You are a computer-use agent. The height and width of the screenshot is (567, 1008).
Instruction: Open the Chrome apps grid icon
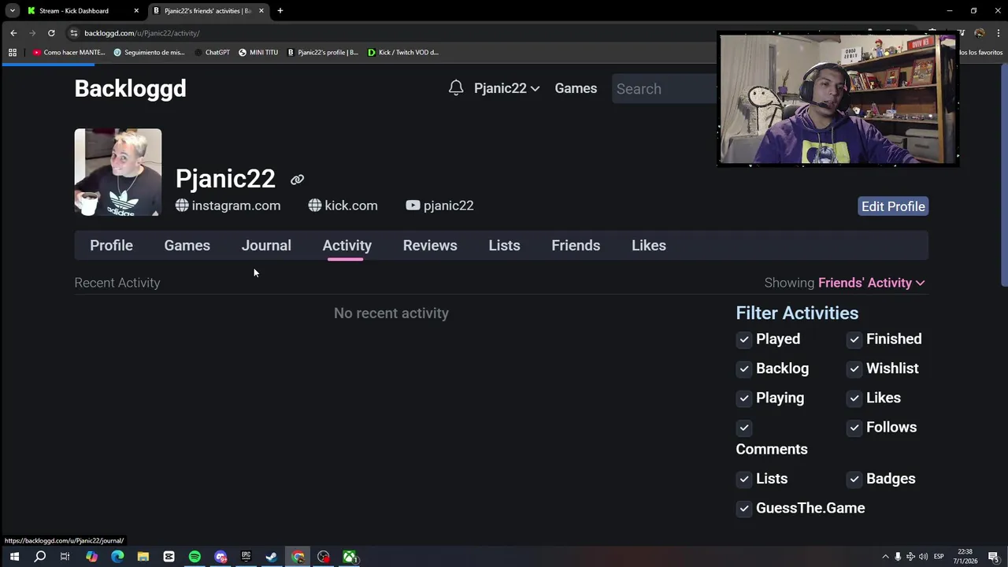(13, 53)
